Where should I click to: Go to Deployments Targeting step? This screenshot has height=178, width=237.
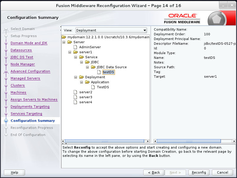pos(30,107)
